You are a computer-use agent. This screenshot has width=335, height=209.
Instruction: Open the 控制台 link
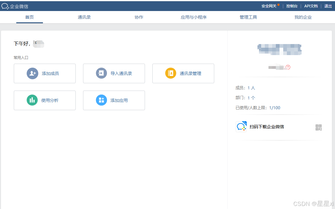click(x=292, y=6)
